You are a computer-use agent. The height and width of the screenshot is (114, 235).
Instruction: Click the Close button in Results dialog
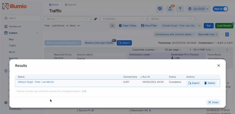pos(213,102)
